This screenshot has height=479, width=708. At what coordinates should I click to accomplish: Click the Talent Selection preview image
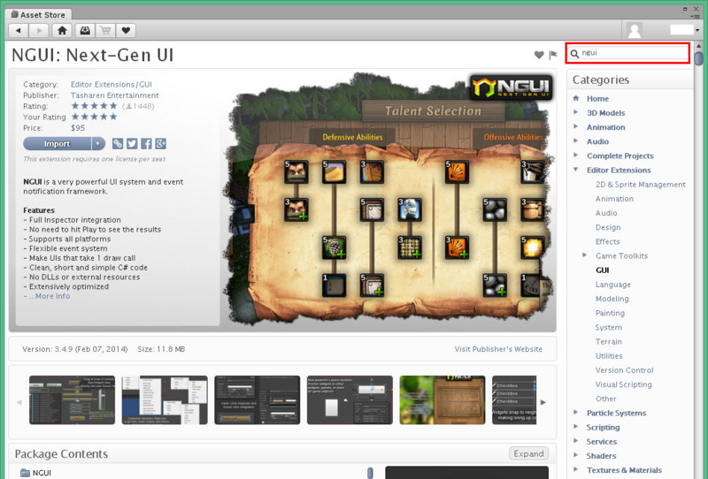coord(389,199)
